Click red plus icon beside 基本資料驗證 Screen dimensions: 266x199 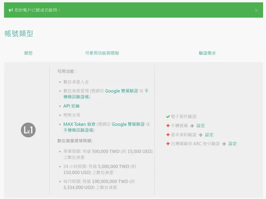168,135
